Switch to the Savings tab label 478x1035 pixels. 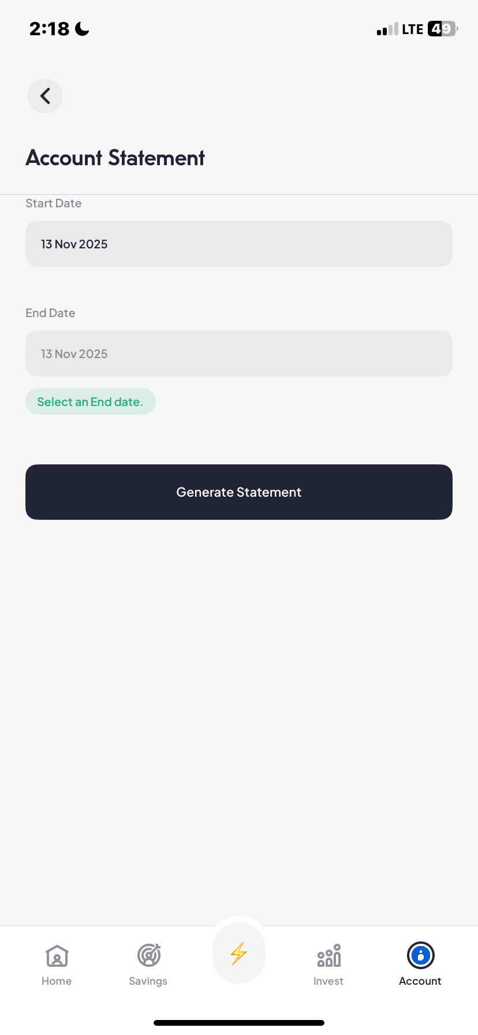(x=148, y=981)
